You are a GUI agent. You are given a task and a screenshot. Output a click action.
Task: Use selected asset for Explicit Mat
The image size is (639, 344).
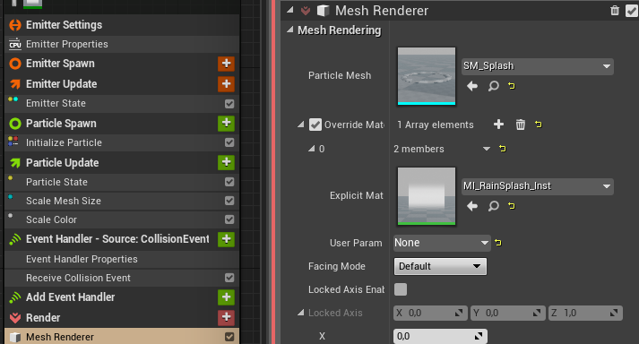click(472, 206)
